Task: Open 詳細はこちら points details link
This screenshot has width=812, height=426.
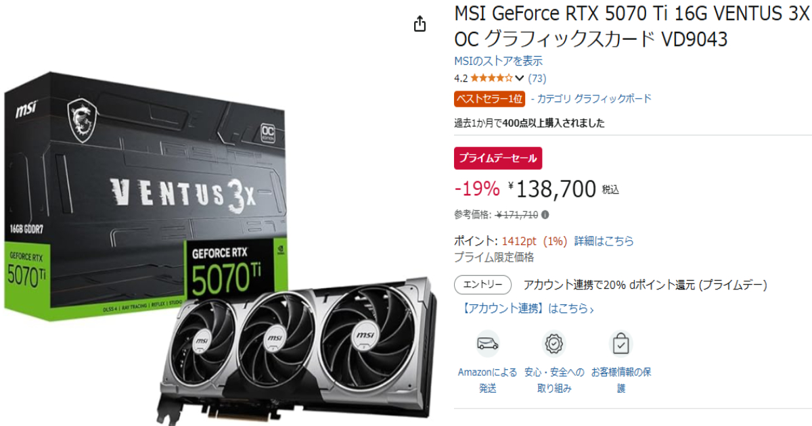Action: coord(604,241)
